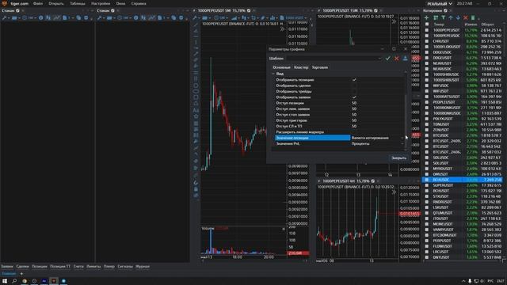Click double-arrow icon on the 5M chart
Viewport: 507px width, 285px height.
tap(282, 29)
